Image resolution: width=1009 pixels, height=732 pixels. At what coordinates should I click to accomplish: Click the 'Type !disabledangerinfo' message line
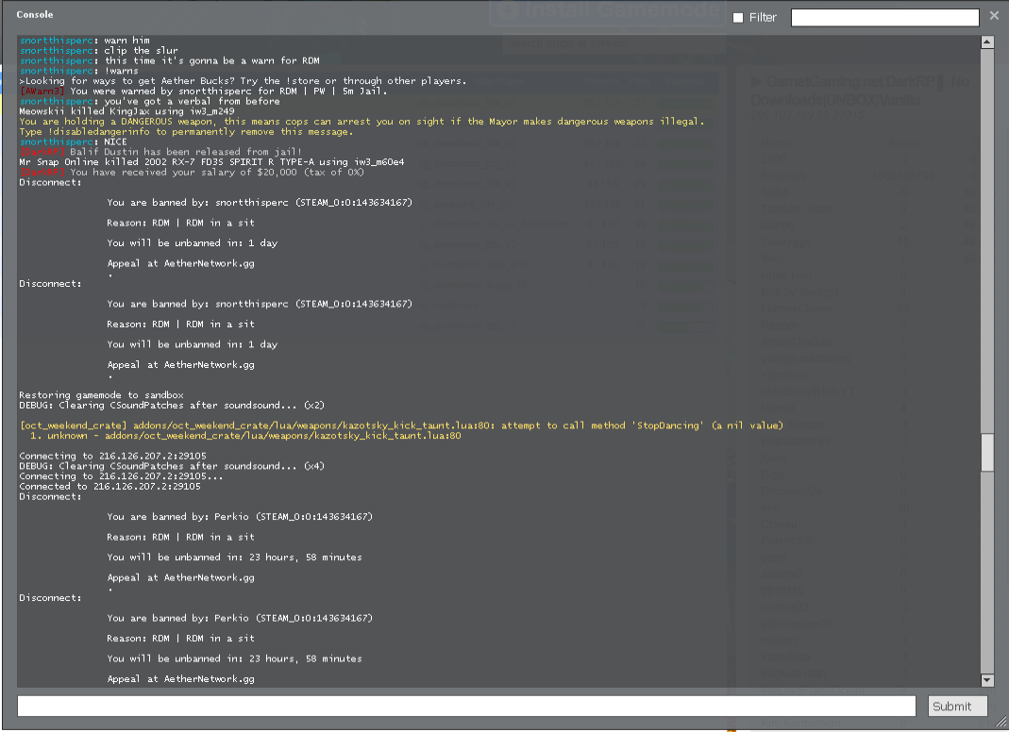pyautogui.click(x=186, y=131)
